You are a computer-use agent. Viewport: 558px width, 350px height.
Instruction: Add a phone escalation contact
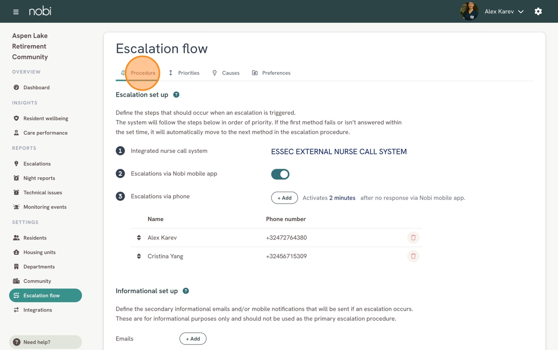[x=284, y=198]
